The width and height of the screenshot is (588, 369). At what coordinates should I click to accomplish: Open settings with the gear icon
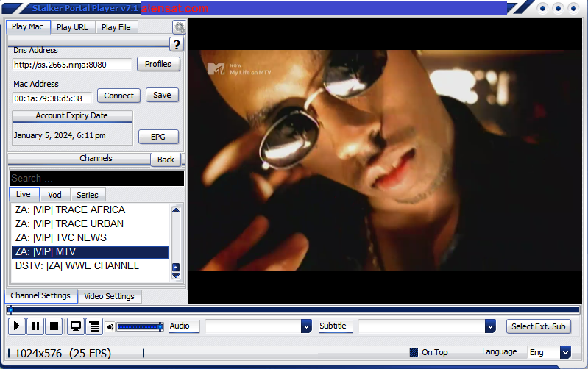[x=179, y=27]
